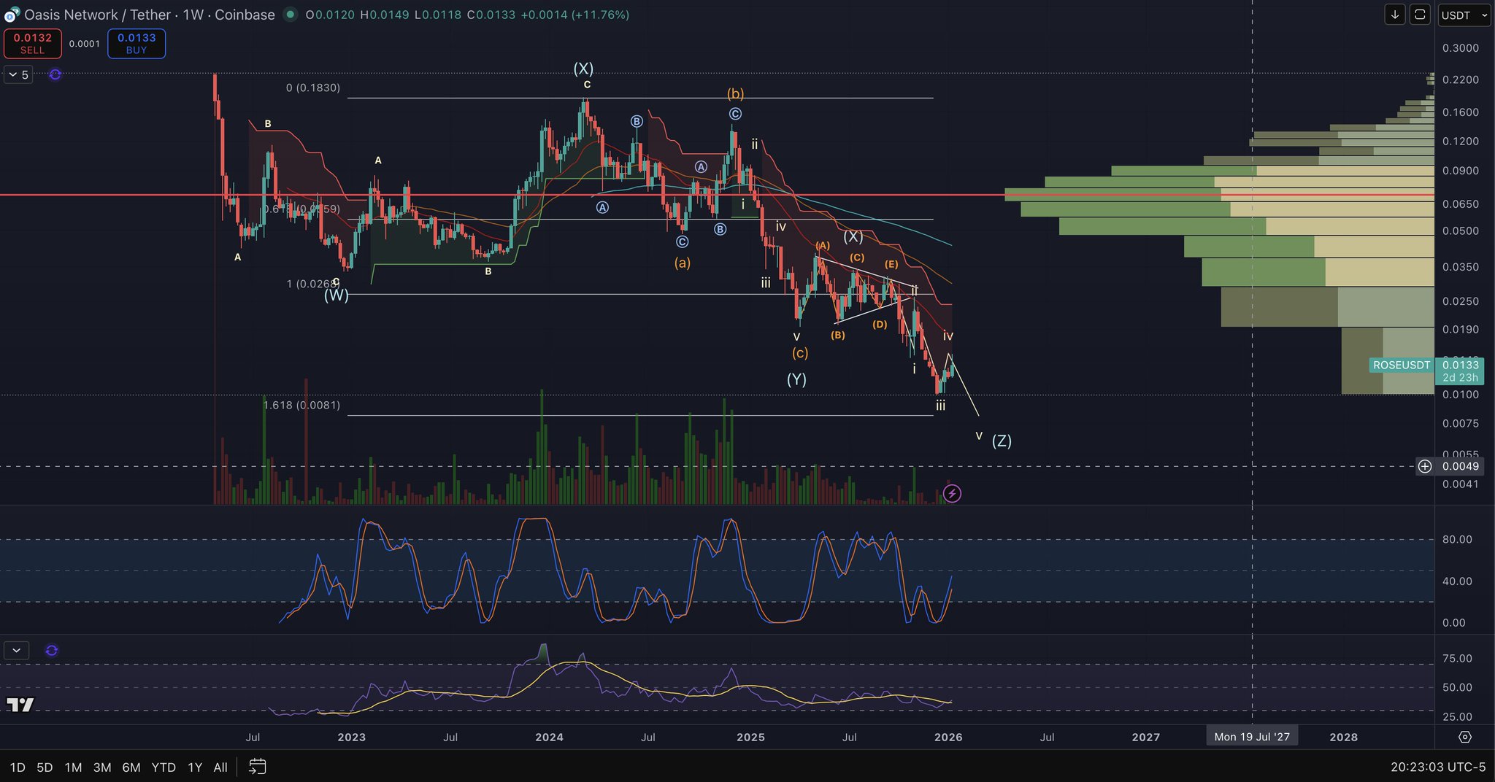The image size is (1495, 782).
Task: Click the ROSEUSDT price line label
Action: click(x=1401, y=365)
